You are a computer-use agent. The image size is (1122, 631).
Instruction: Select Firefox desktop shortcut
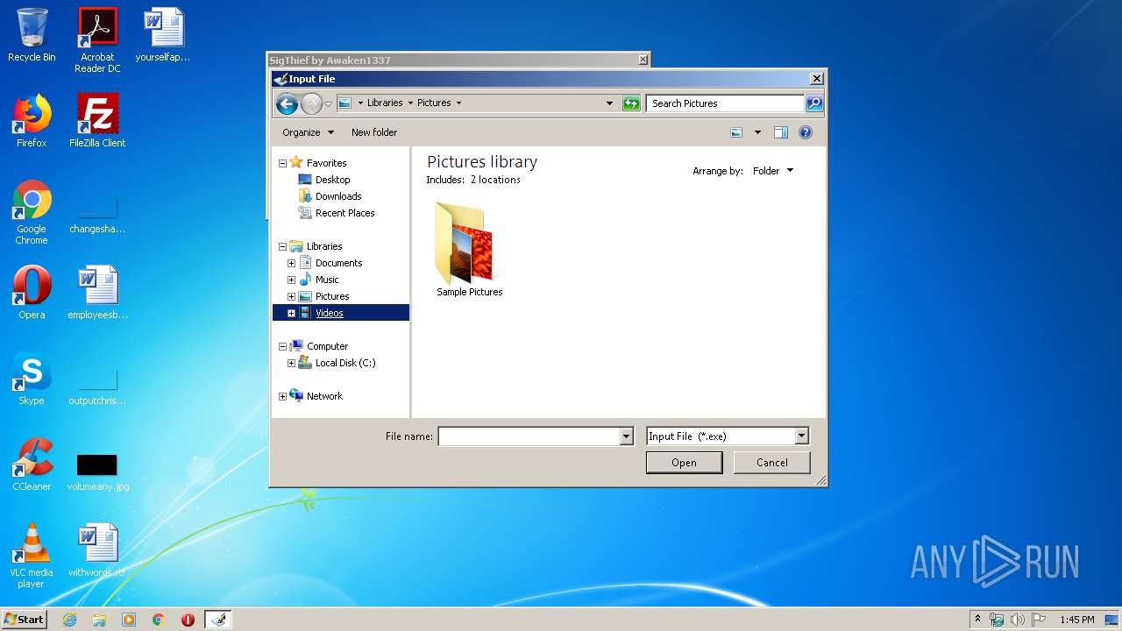point(32,120)
